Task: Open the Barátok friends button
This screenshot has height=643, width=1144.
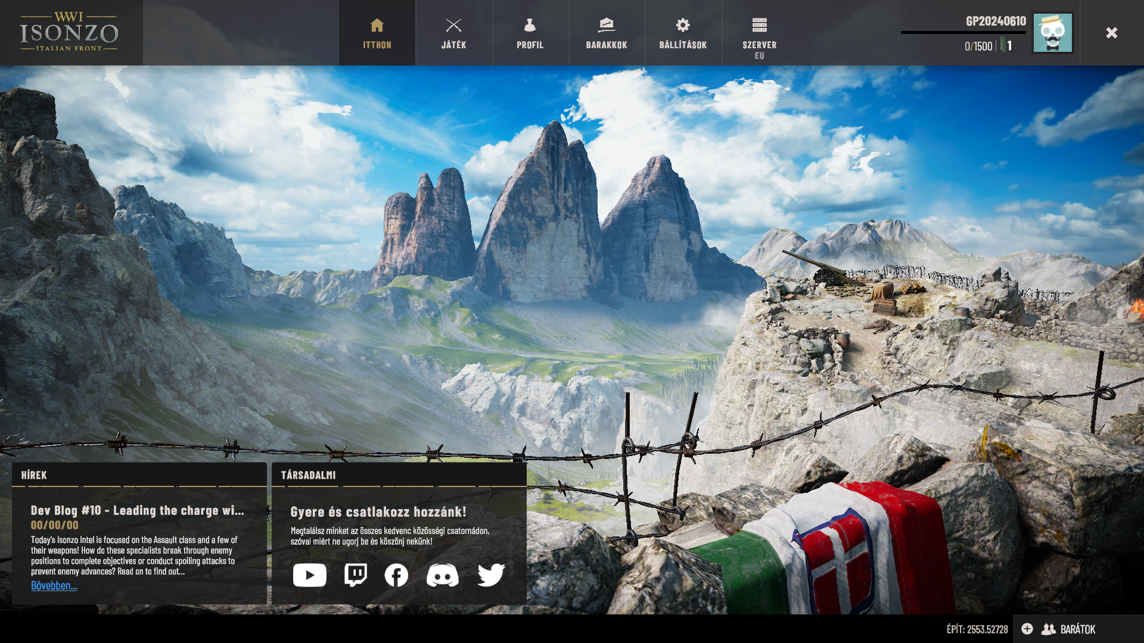Action: pos(1071,629)
